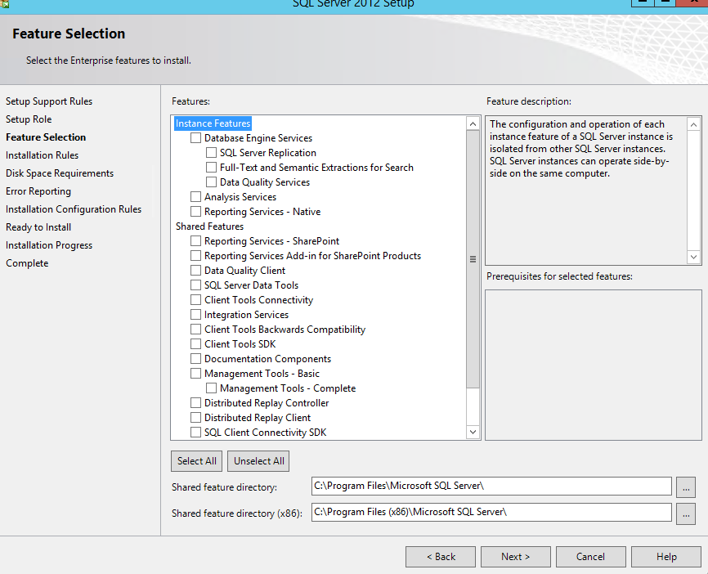Select Error Reporting step
Viewport: 708px width, 574px height.
point(38,191)
